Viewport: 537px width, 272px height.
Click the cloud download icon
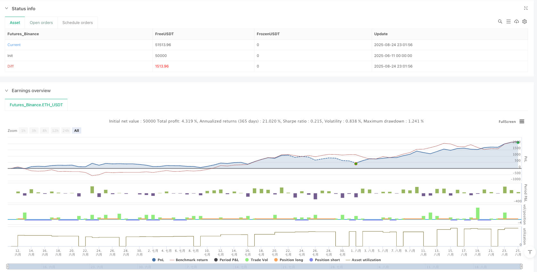516,21
